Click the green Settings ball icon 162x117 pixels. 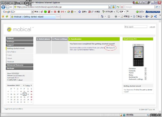point(137,12)
